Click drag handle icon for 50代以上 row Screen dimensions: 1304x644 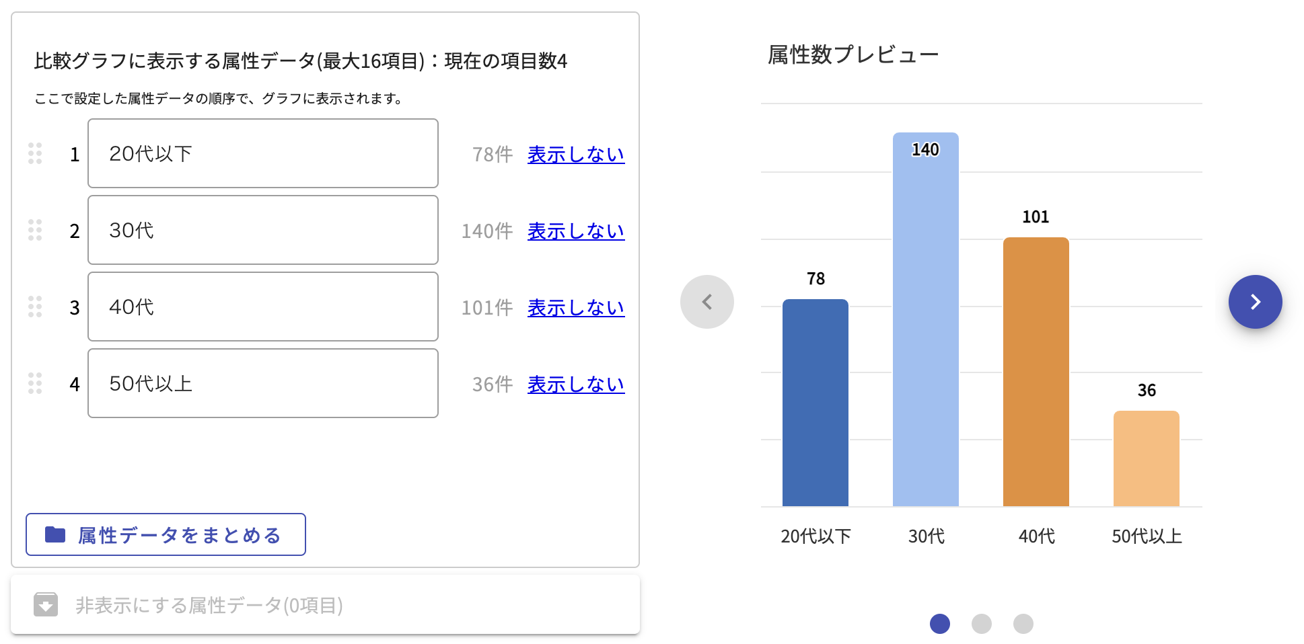[x=35, y=383]
